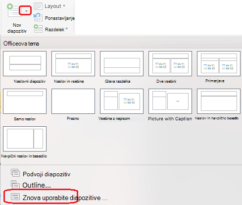Click the reuse slides icon
The image size is (242, 205).
coord(15,197)
